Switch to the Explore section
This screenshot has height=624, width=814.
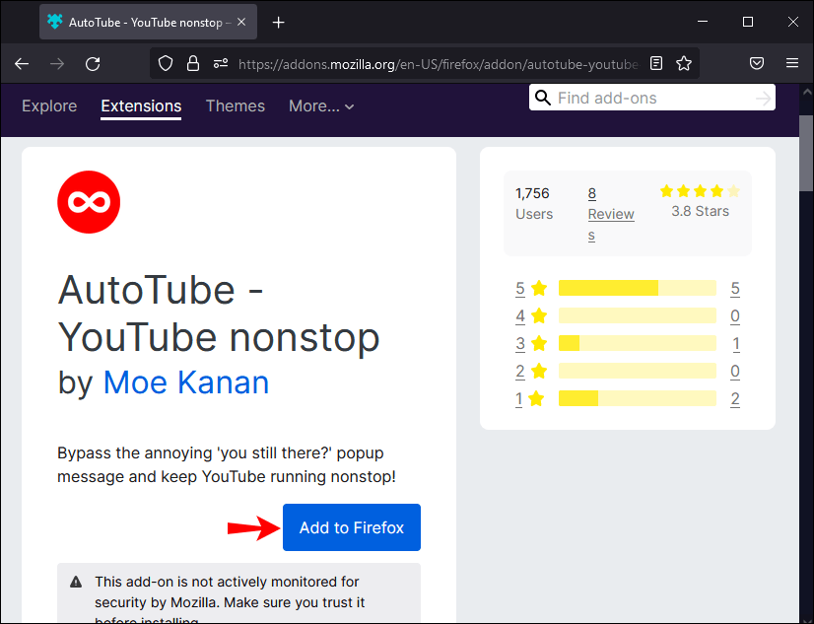tap(49, 106)
